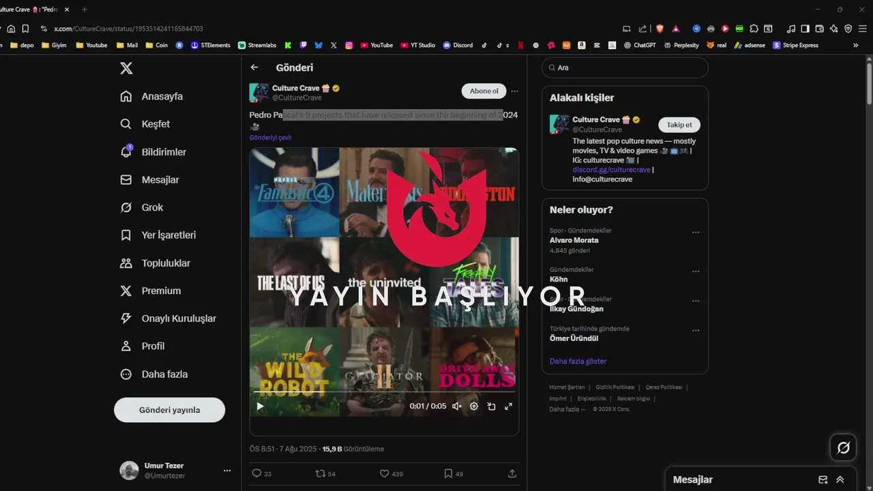Enter fullscreen on video
The image size is (873, 491).
[x=508, y=406]
